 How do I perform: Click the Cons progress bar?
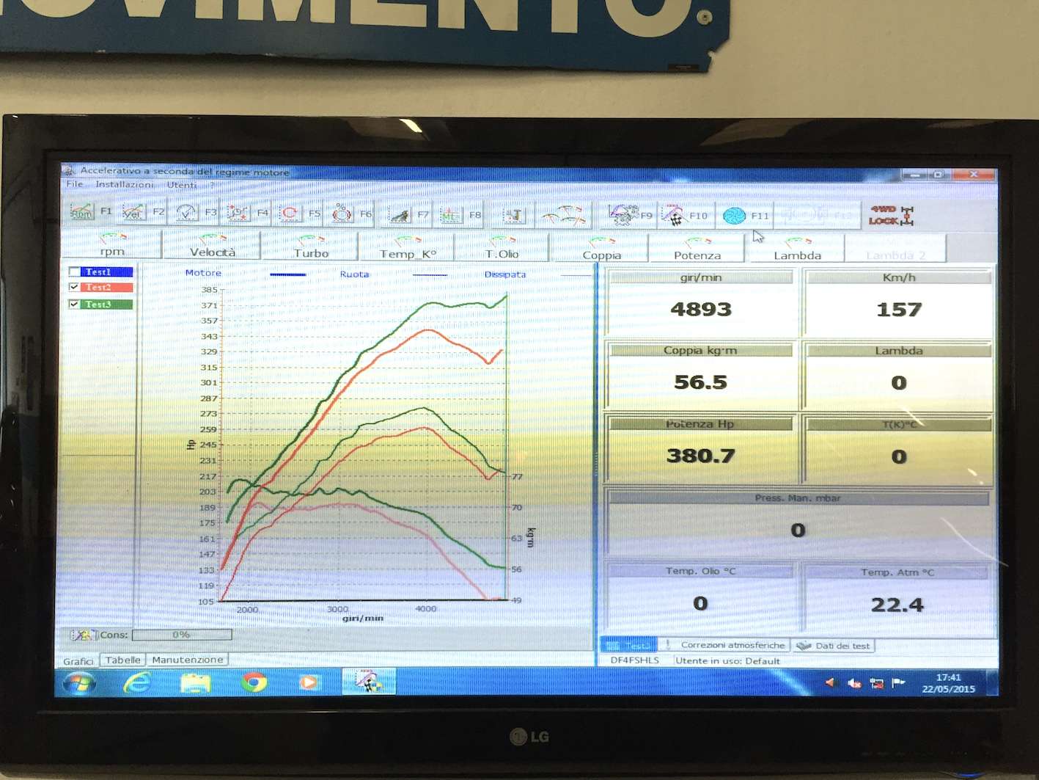point(181,635)
